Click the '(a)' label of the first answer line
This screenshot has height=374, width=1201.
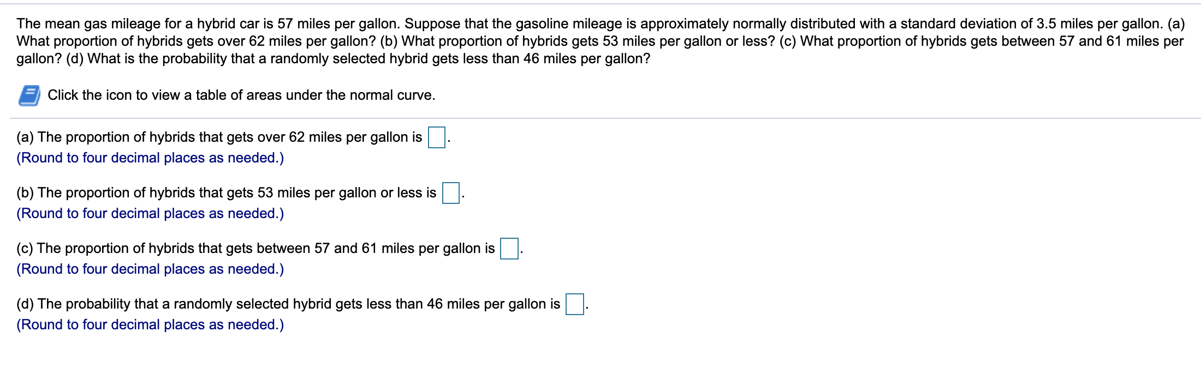(x=25, y=137)
